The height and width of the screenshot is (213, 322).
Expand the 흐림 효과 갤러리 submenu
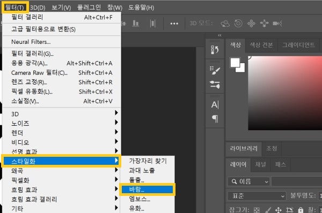pyautogui.click(x=62, y=199)
